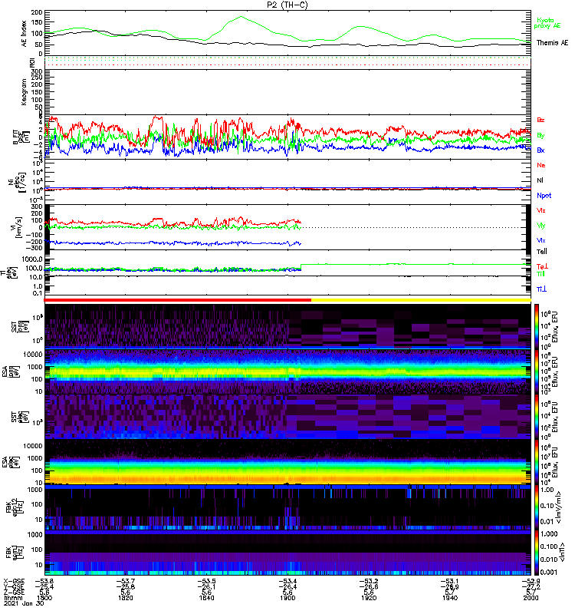This screenshot has width=575, height=614.
Task: Click the red segment of the region bar
Action: (178, 300)
